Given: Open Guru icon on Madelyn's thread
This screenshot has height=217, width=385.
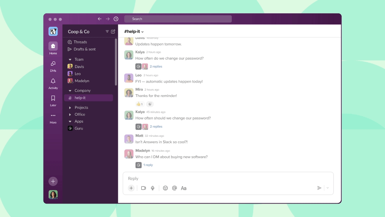Looking at the screenshot, I should 138,165.
